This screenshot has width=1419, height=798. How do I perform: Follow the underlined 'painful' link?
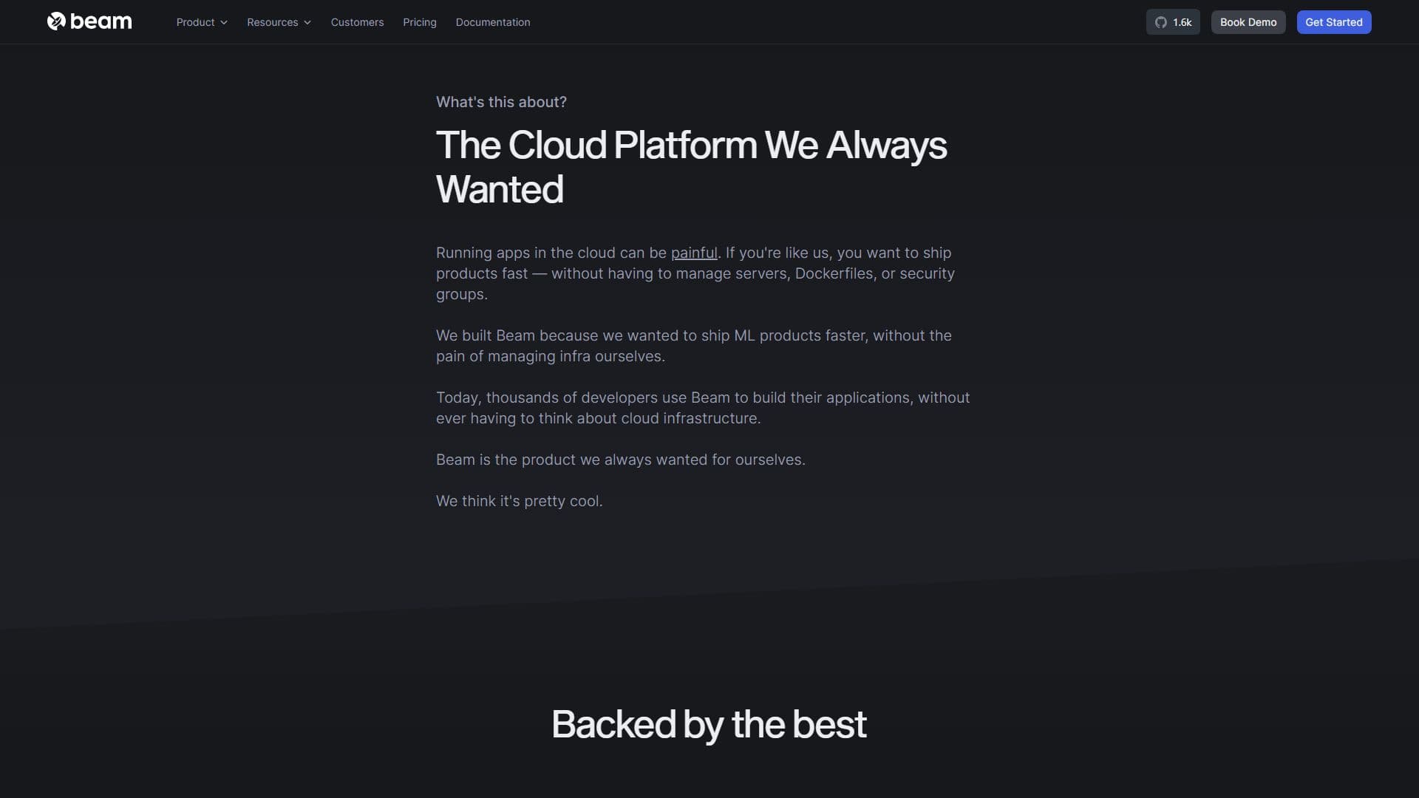tap(694, 253)
